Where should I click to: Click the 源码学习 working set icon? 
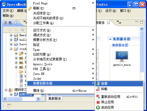point(11,90)
